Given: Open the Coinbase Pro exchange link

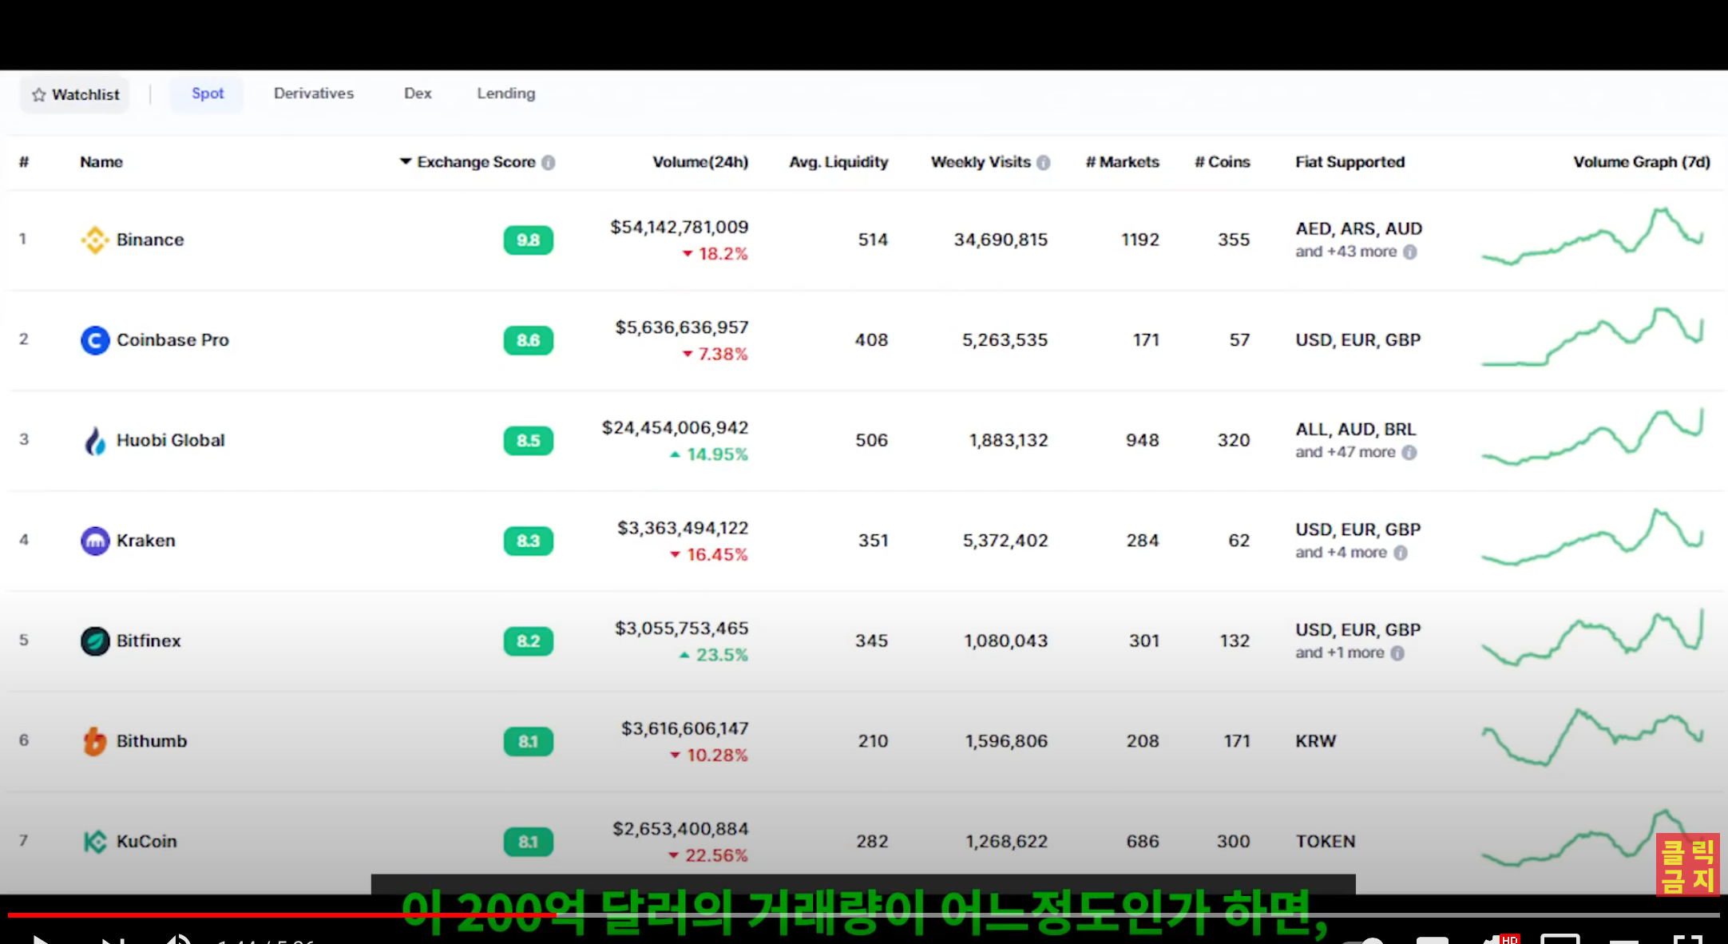Looking at the screenshot, I should click(172, 340).
